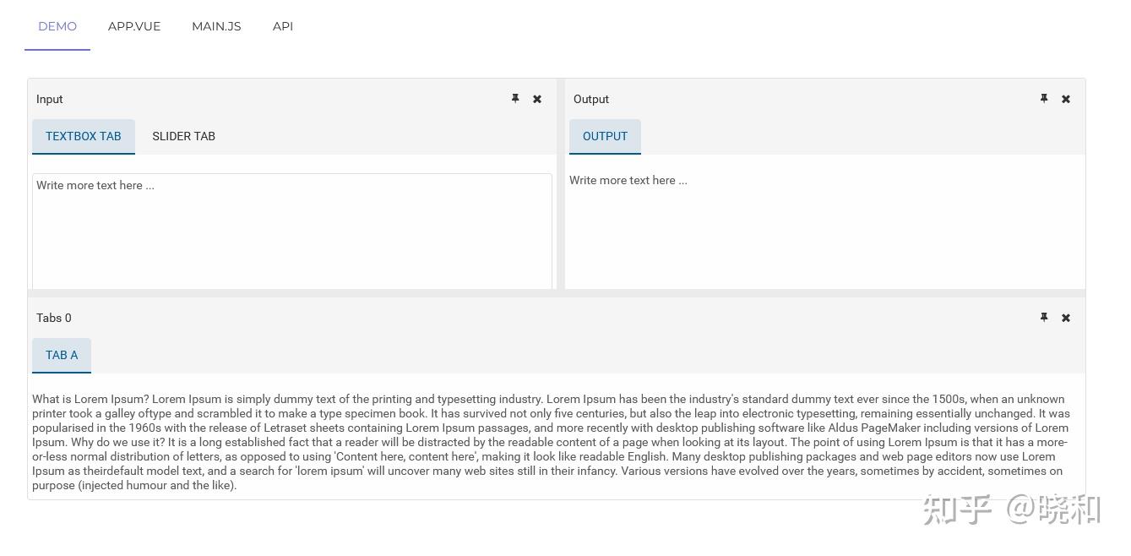The width and height of the screenshot is (1131, 556).
Task: Open the APP.VUE tab
Action: (134, 26)
